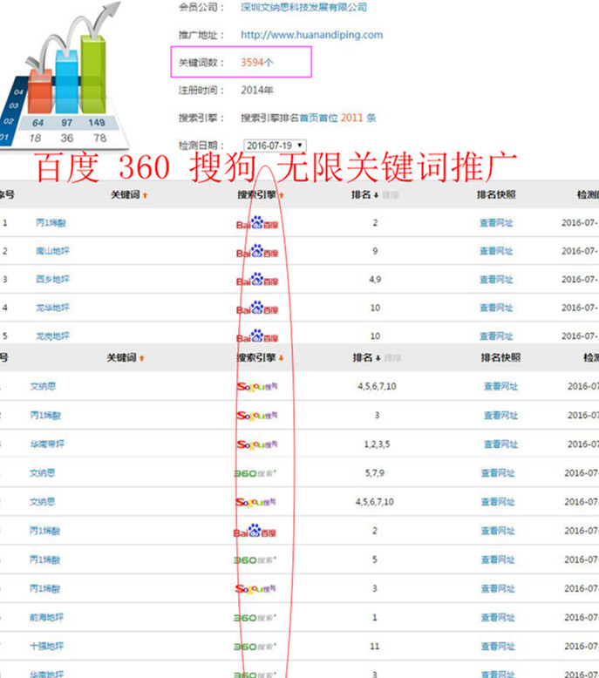Click the Baidu logo in 南山地坪 row
599x678 pixels.
click(257, 251)
